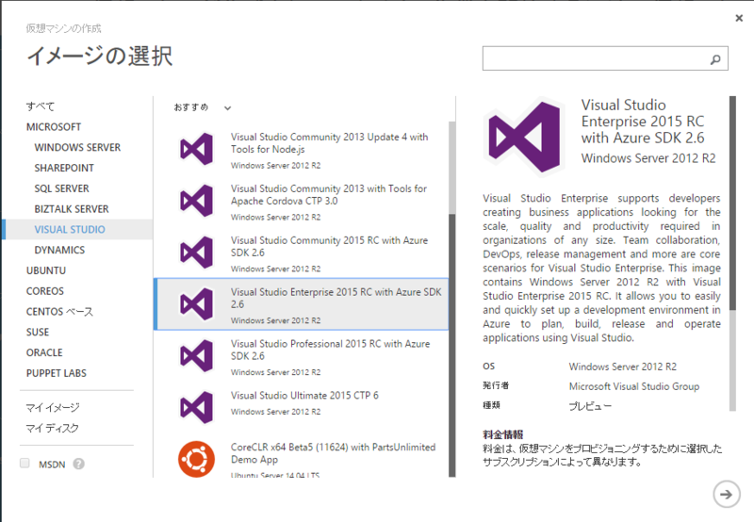
Task: Close the image selection dialog
Action: (x=739, y=18)
